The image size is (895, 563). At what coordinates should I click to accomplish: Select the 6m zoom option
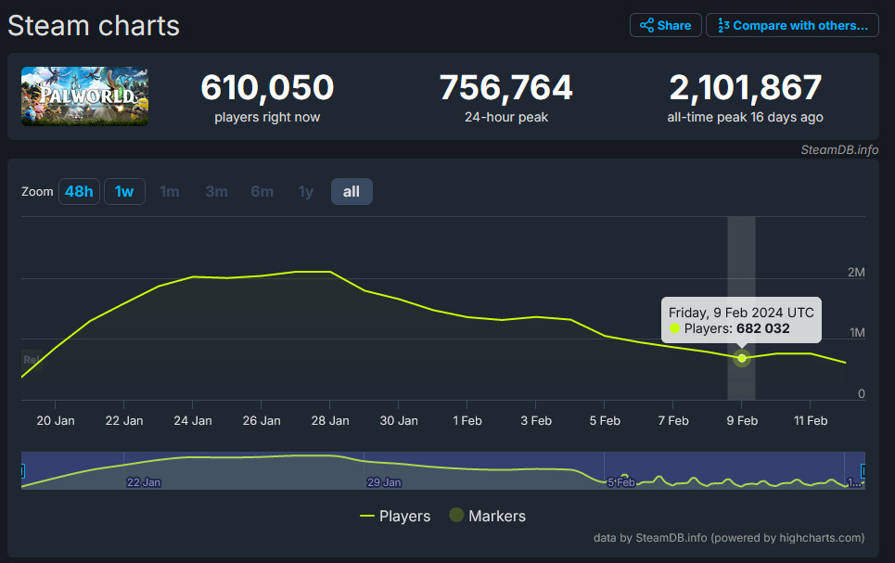(262, 191)
